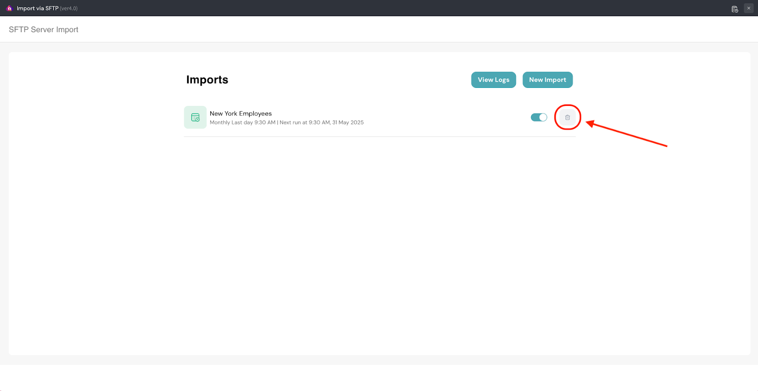Screen dimensions: 758x391
Task: Click the Imports section heading
Action: [207, 80]
